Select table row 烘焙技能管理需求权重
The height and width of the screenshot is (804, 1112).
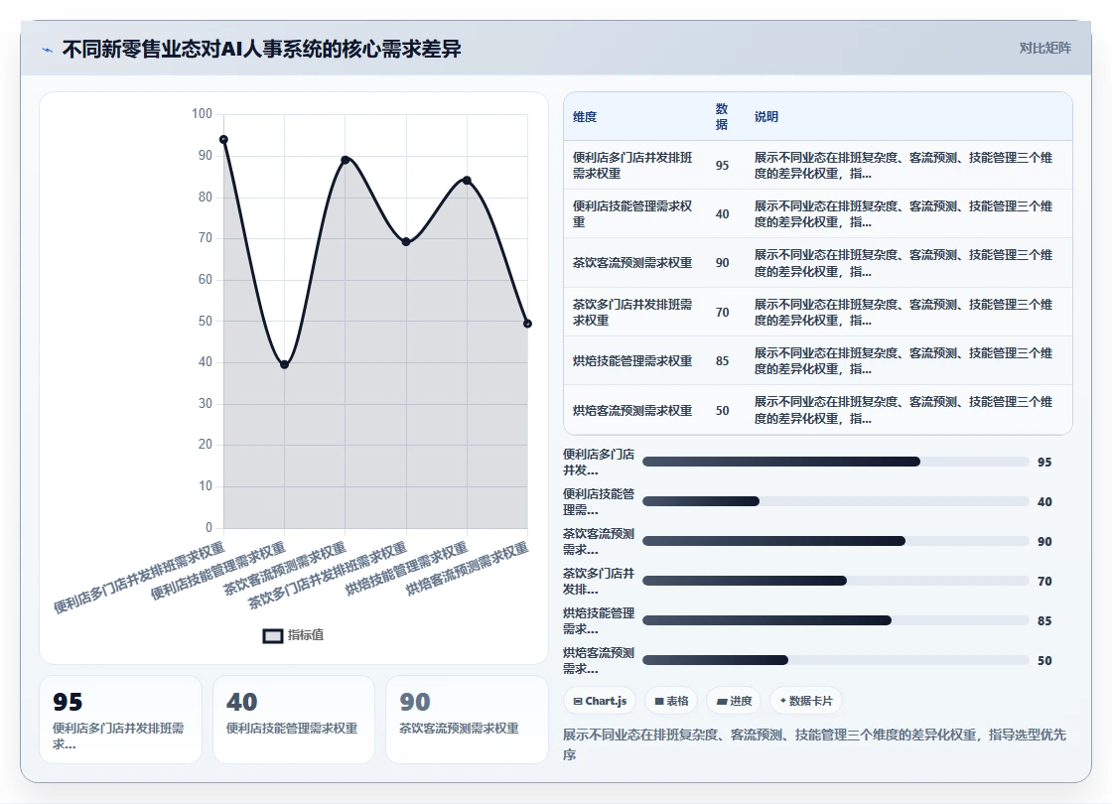[818, 361]
